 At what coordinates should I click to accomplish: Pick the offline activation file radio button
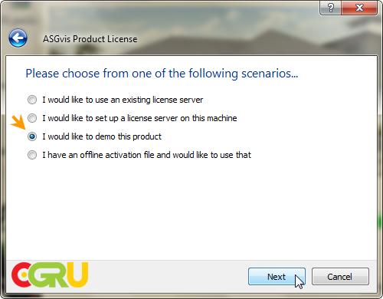tap(32, 155)
